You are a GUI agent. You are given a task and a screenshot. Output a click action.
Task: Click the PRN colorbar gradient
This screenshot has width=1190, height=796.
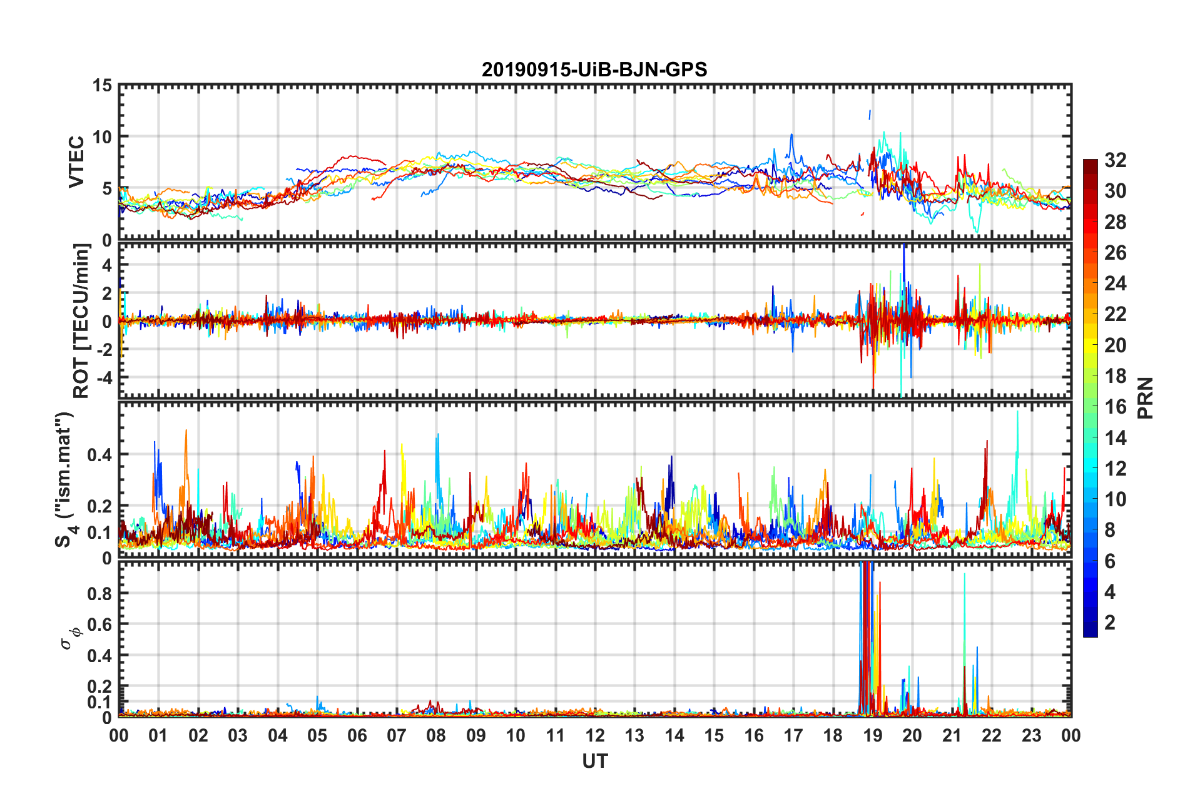coord(1091,398)
